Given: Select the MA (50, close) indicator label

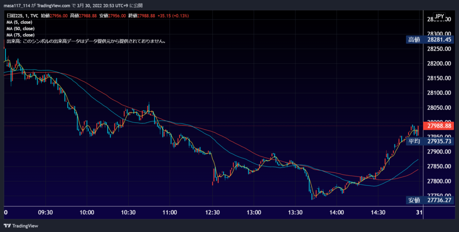Looking at the screenshot, I should 21,29.
